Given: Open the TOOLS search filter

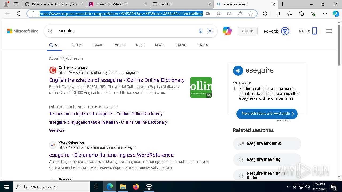Looking at the screenshot, I should 203,45.
